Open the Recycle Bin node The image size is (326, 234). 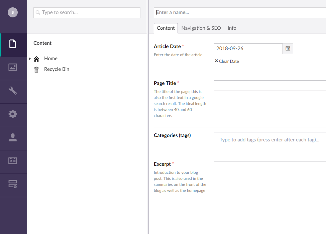(x=57, y=69)
